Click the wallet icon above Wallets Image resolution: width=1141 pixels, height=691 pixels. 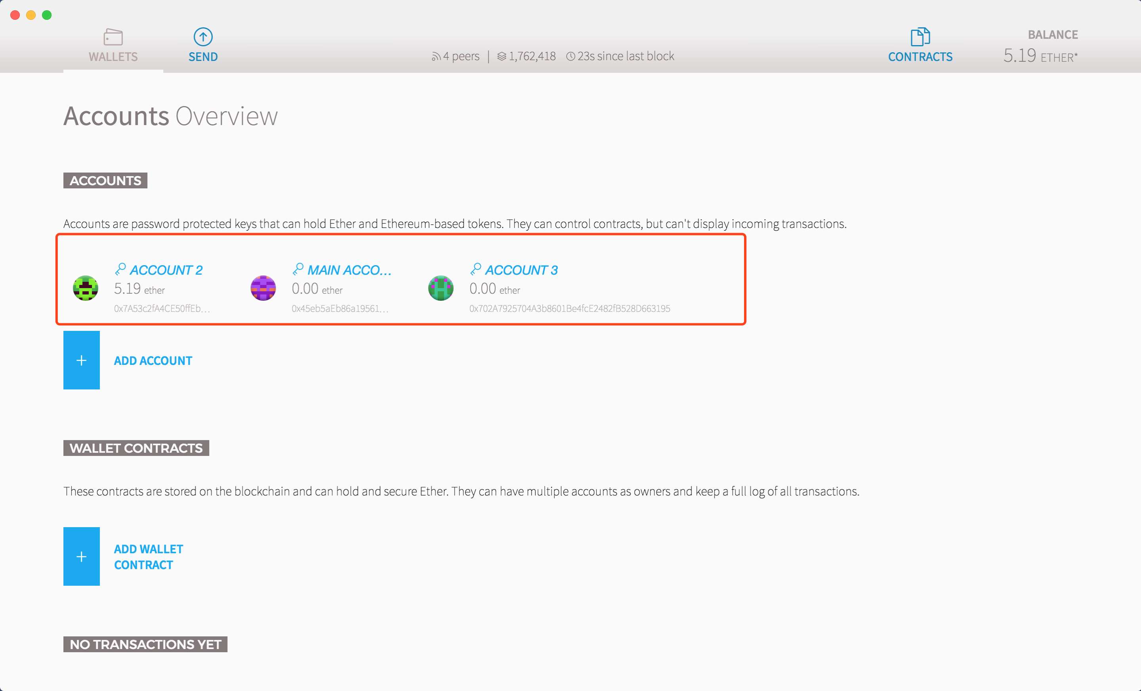point(113,37)
